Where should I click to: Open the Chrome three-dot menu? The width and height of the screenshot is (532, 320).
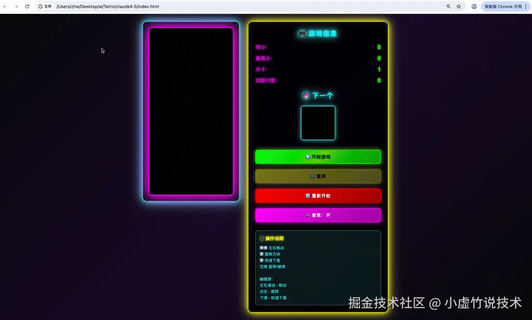[525, 7]
